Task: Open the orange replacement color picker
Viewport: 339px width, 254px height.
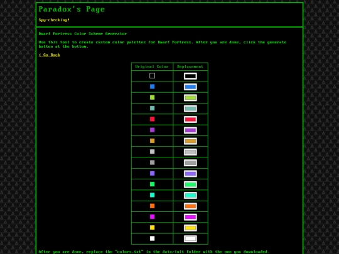Action: click(x=190, y=206)
